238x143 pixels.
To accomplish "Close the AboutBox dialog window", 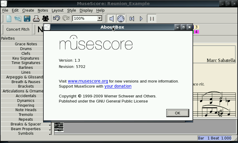I will [x=190, y=27].
